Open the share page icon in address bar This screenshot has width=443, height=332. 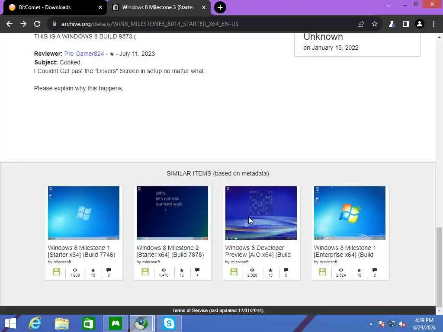click(360, 24)
